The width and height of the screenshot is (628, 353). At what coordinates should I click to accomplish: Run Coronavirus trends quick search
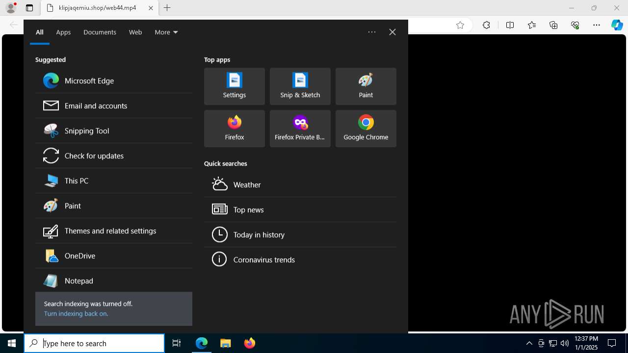[300, 260]
